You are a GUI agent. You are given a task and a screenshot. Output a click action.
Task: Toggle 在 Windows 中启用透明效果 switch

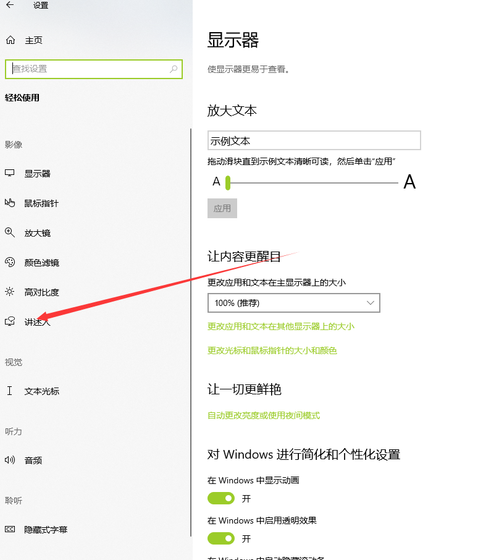[x=221, y=538]
